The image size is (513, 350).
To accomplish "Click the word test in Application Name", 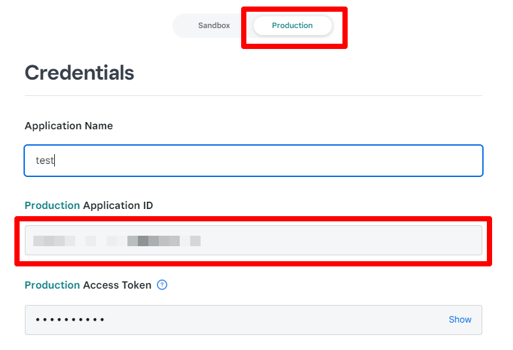I will point(44,161).
